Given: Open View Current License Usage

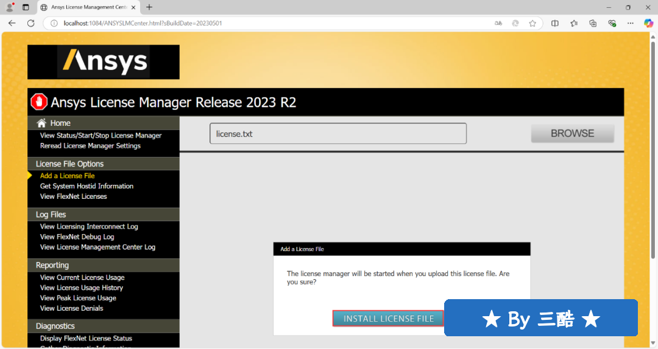Looking at the screenshot, I should (82, 277).
